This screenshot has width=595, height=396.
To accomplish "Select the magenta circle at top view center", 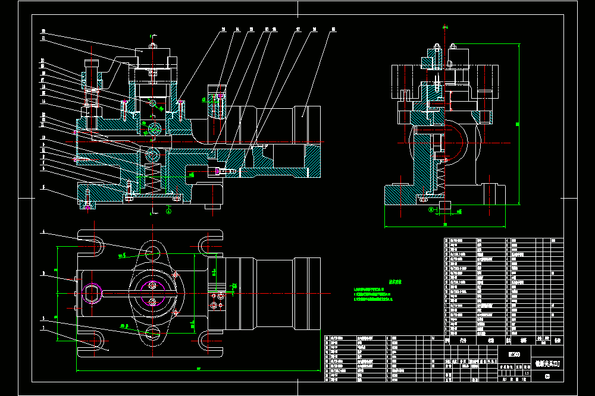I will (152, 293).
